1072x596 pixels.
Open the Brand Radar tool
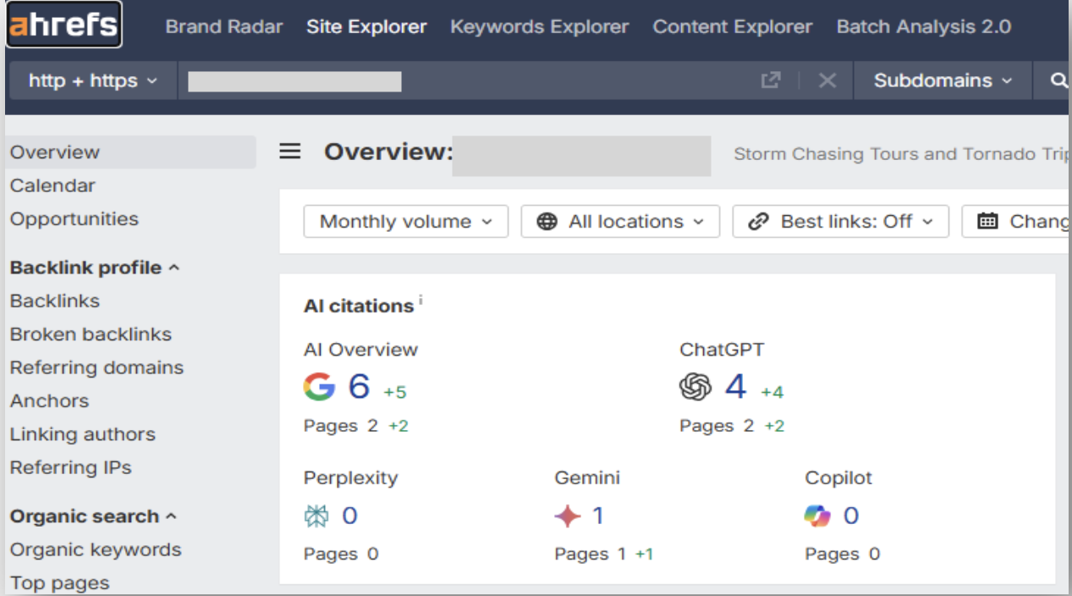pyautogui.click(x=224, y=26)
